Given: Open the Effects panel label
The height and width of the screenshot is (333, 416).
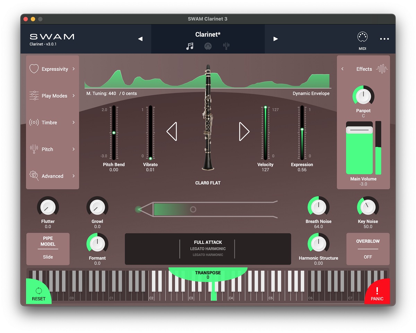Looking at the screenshot, I should pos(364,69).
